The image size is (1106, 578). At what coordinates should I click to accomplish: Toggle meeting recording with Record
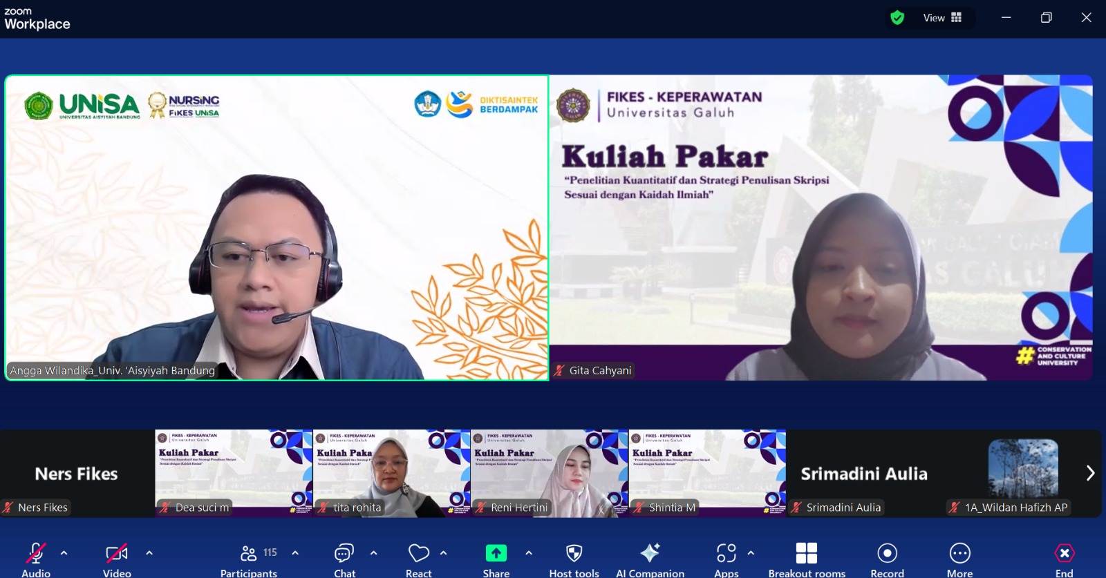[x=887, y=555]
